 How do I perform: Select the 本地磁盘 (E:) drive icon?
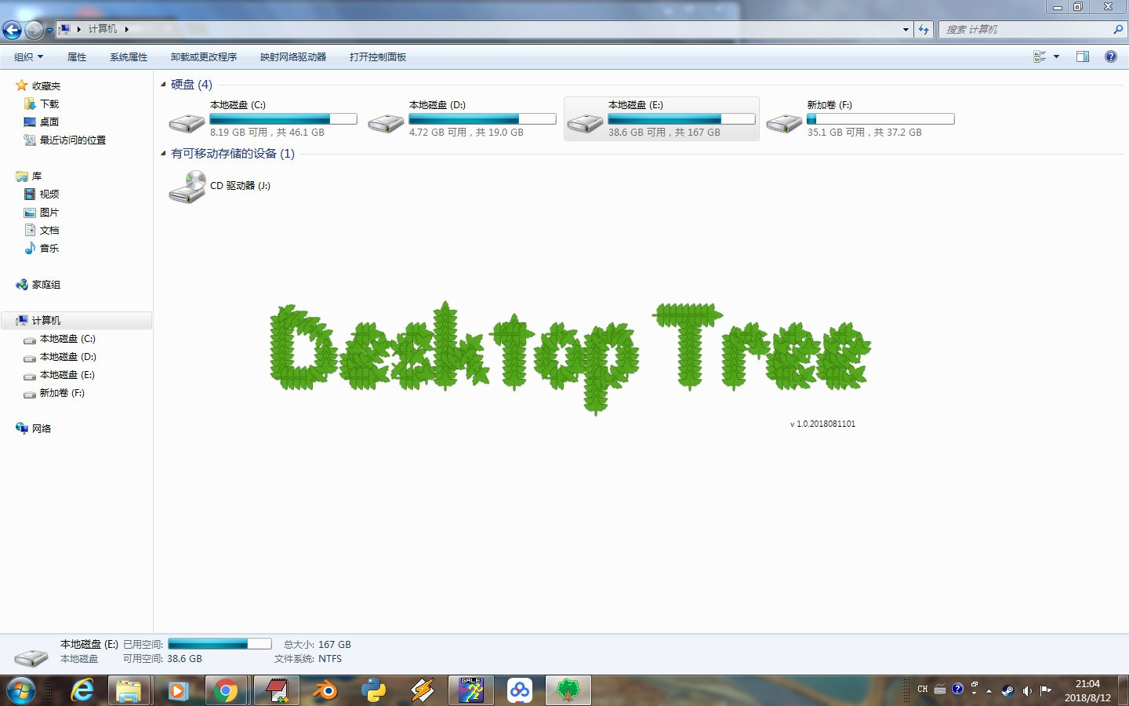[x=585, y=122]
